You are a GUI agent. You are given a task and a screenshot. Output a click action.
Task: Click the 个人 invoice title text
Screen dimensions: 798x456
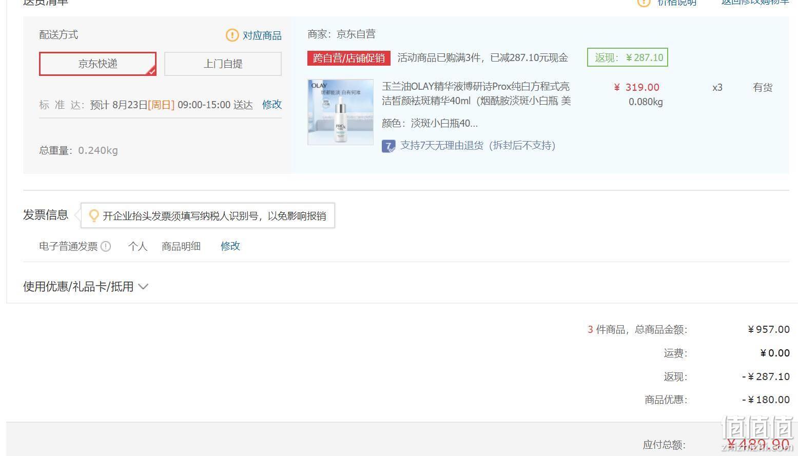click(x=138, y=246)
